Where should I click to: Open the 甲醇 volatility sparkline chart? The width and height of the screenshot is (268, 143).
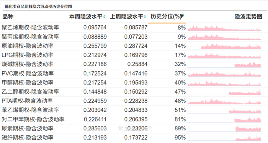(x=224, y=83)
